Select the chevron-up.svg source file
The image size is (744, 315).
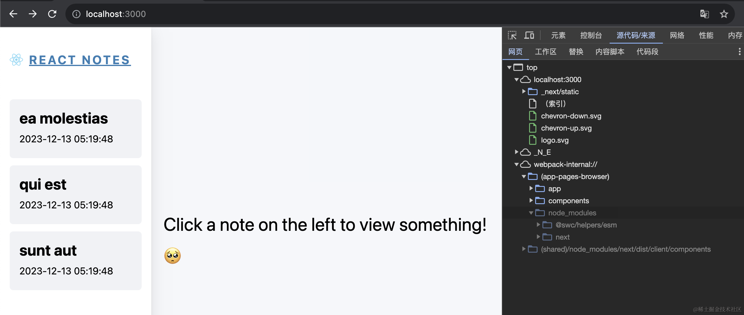(x=566, y=128)
